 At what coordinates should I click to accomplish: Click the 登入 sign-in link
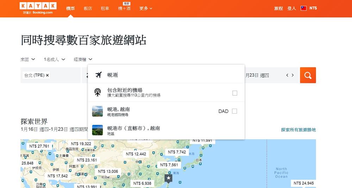click(x=291, y=8)
